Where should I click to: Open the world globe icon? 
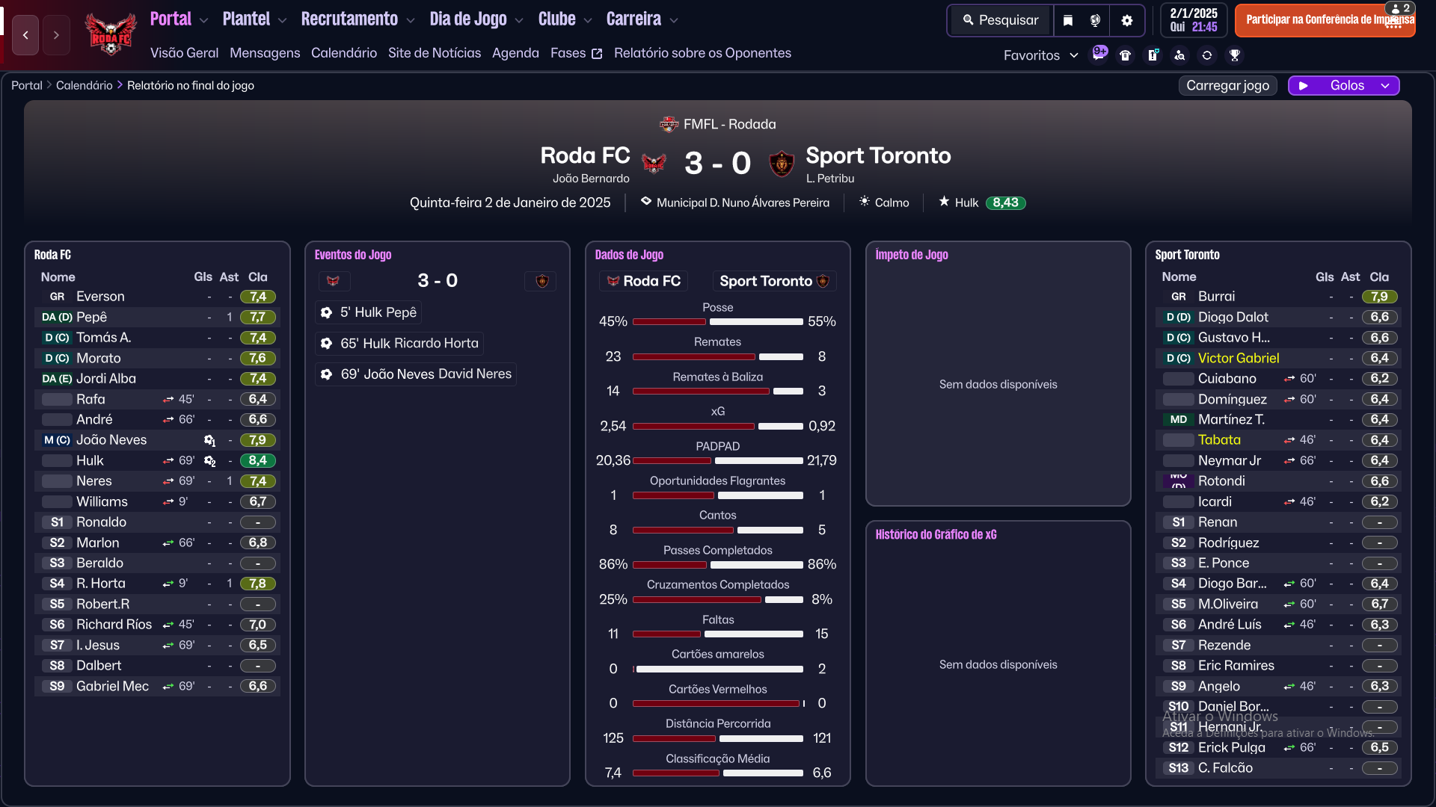click(x=1096, y=20)
